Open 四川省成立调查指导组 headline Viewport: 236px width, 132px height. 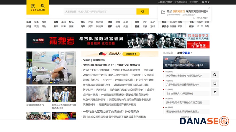[114, 116]
